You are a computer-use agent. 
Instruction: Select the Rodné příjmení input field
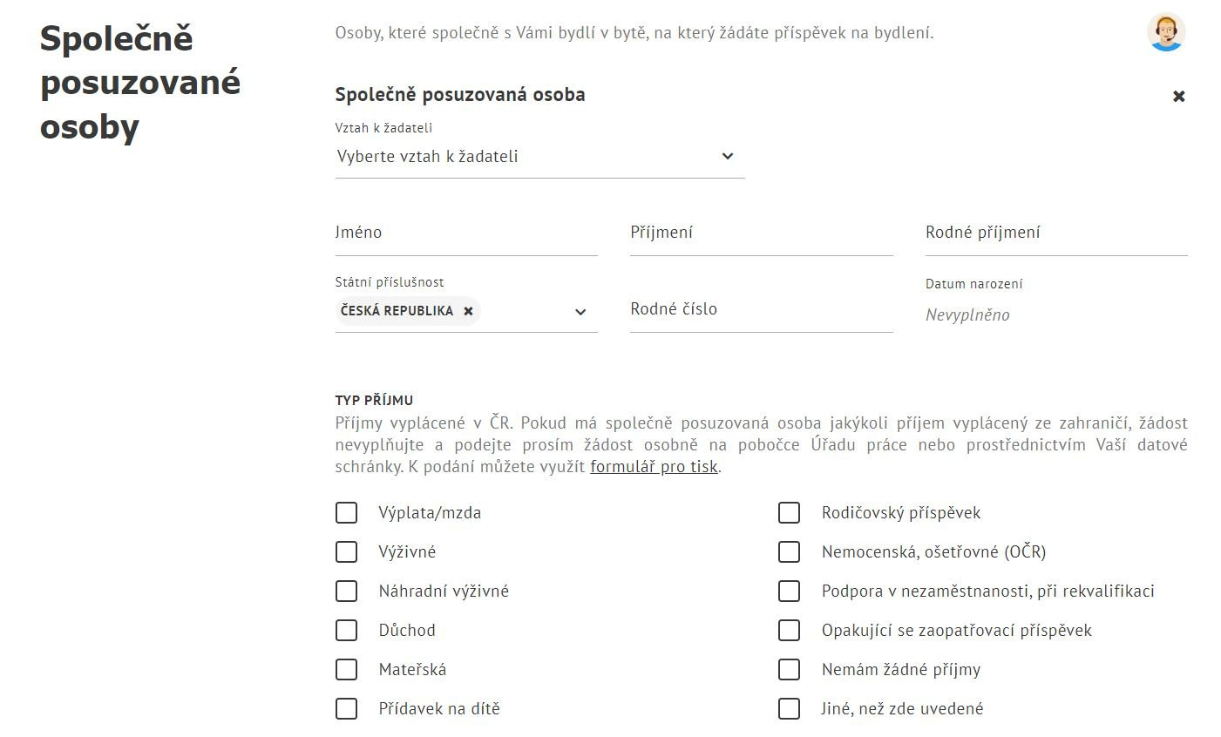click(x=1055, y=233)
